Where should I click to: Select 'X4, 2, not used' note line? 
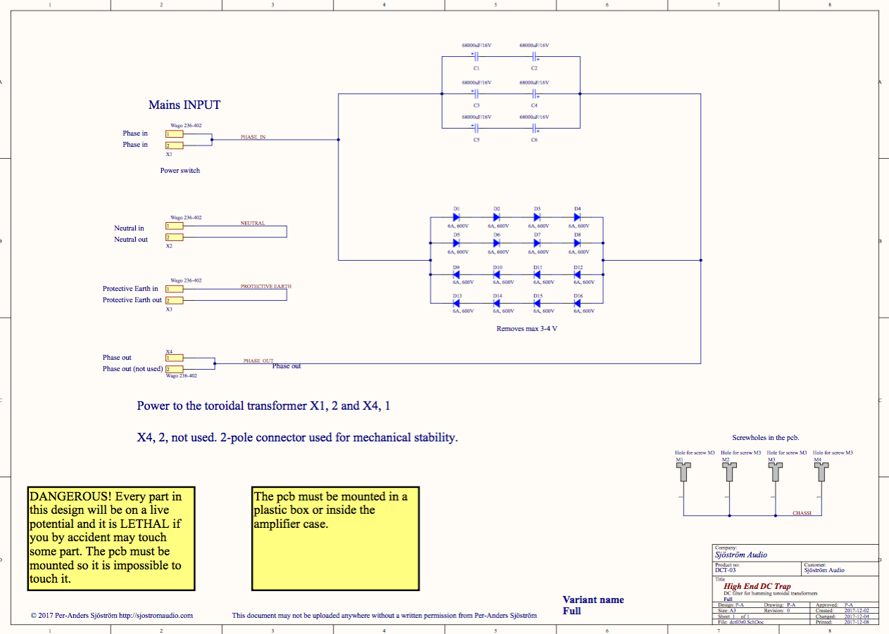298,437
